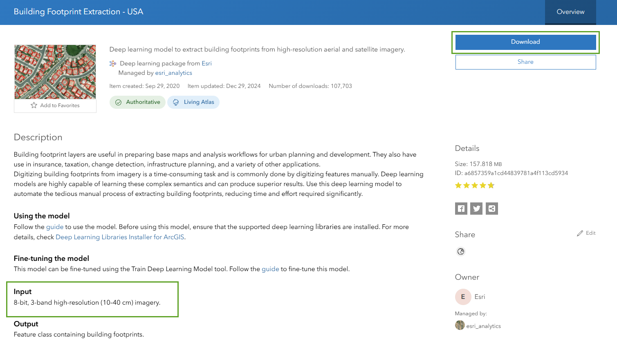The height and width of the screenshot is (348, 617).
Task: Click the Download button
Action: (525, 42)
